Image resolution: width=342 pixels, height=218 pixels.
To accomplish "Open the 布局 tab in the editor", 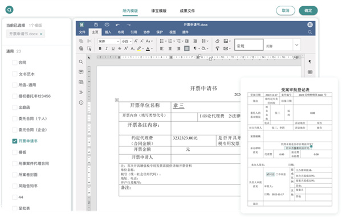I will click(x=121, y=32).
